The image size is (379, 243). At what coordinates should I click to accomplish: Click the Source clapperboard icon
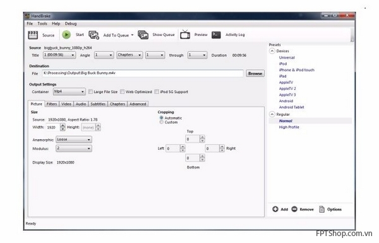[33, 35]
